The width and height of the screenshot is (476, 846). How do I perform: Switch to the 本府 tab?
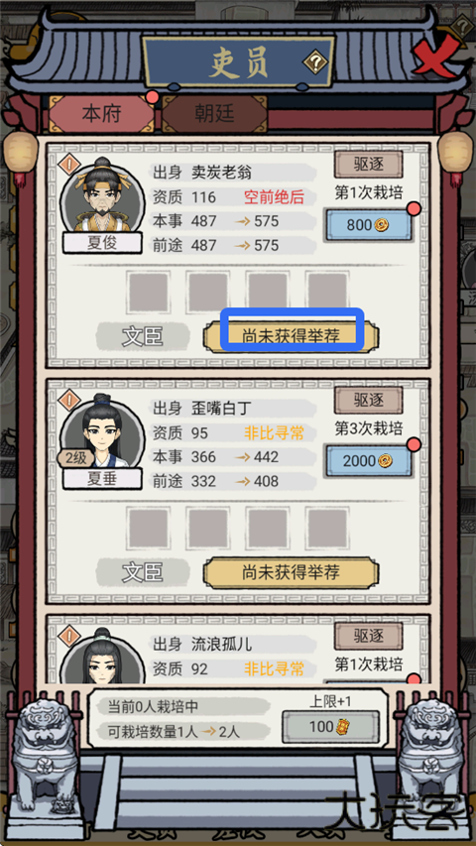[101, 114]
